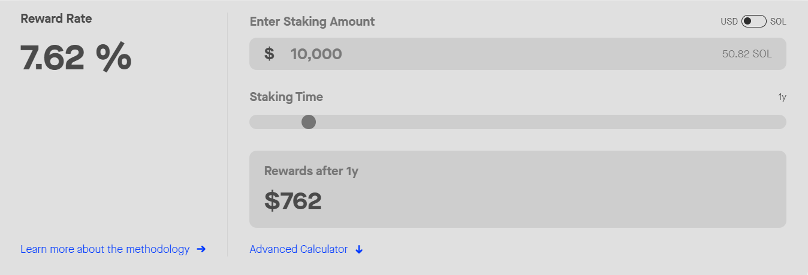Image resolution: width=808 pixels, height=275 pixels.
Task: Click the Reward Rate heading
Action: (56, 19)
